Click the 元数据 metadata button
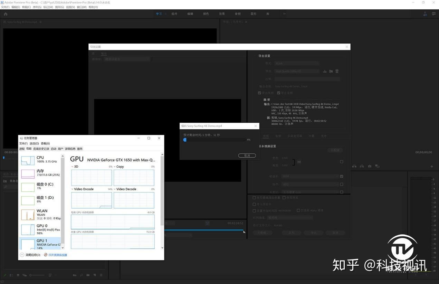This screenshot has width=439, height=284. pyautogui.click(x=262, y=233)
